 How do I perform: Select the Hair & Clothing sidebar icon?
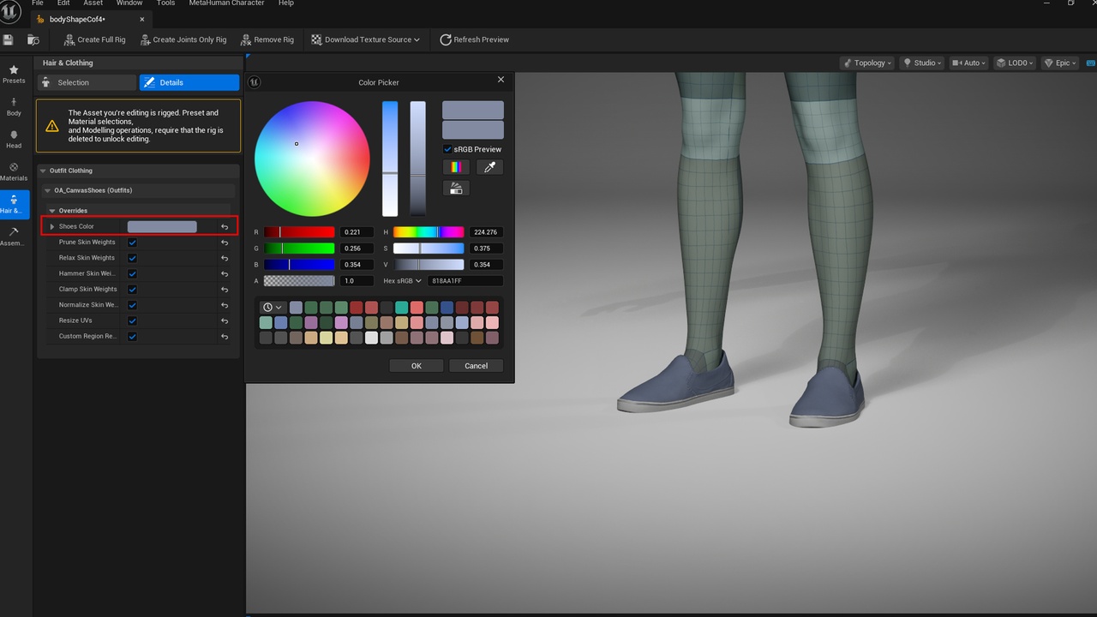pyautogui.click(x=14, y=204)
